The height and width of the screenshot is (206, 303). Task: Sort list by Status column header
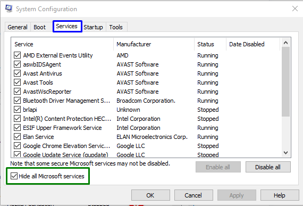(x=210, y=44)
